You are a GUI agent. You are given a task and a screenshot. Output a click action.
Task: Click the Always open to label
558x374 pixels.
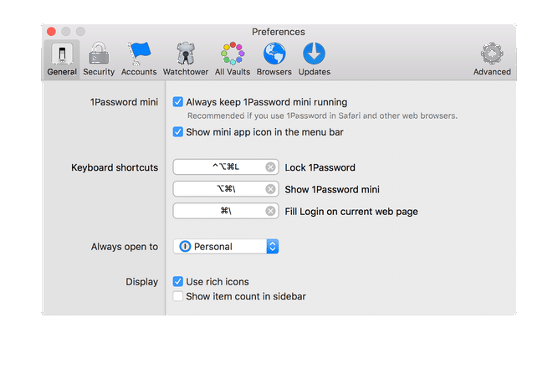(x=124, y=247)
